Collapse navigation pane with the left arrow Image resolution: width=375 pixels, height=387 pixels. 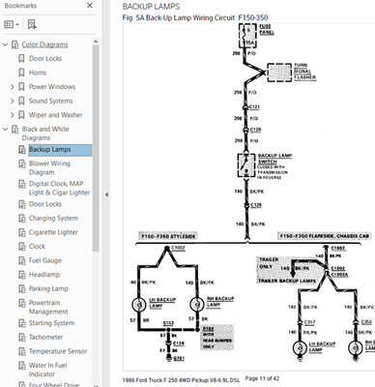coord(106,194)
